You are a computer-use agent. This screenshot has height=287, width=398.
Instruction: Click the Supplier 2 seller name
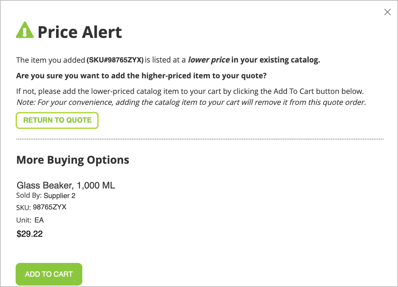tap(59, 196)
